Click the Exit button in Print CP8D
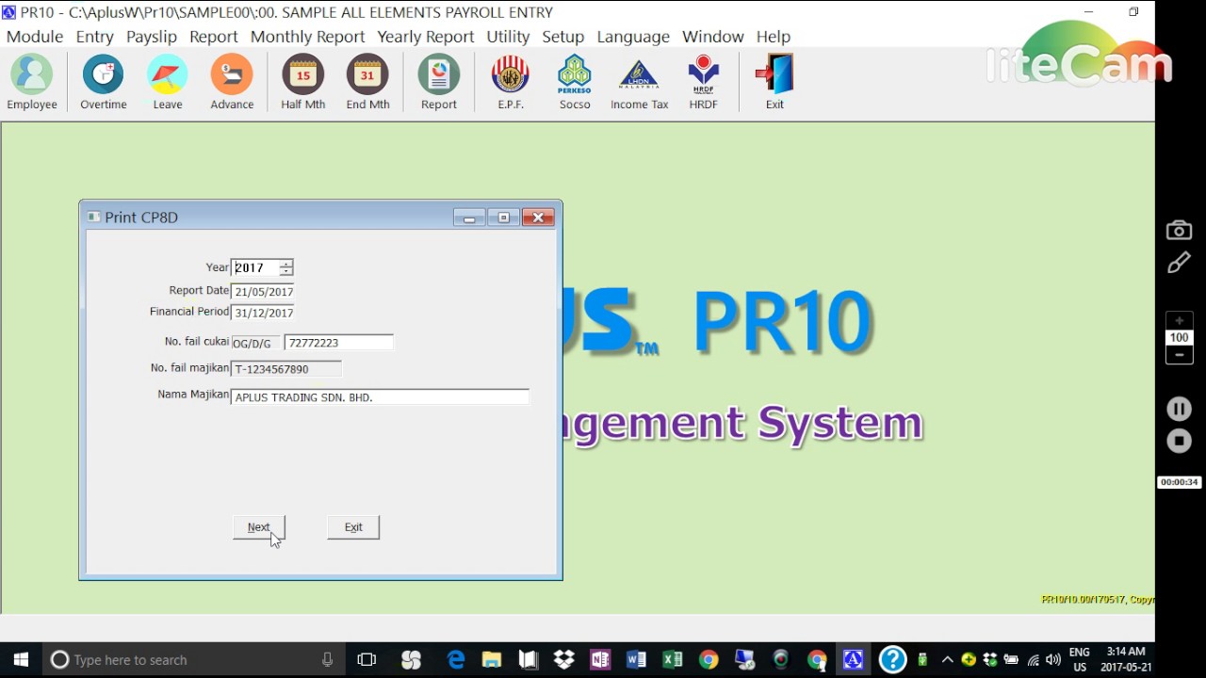 (353, 527)
